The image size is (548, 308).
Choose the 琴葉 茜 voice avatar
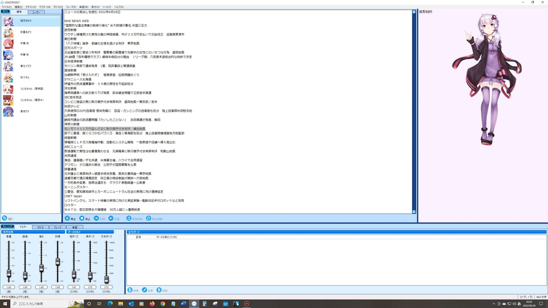(8, 43)
